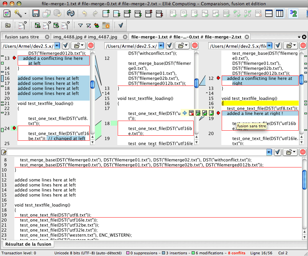308x256 pixels.
Task: Switch to img_4488.jpg # img_4487.jpg tab
Action: tap(85, 37)
